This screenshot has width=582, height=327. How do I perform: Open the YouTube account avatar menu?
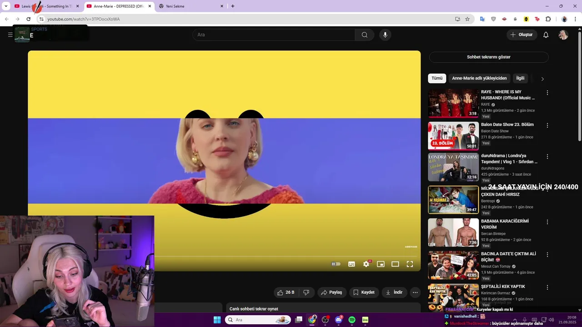563,35
